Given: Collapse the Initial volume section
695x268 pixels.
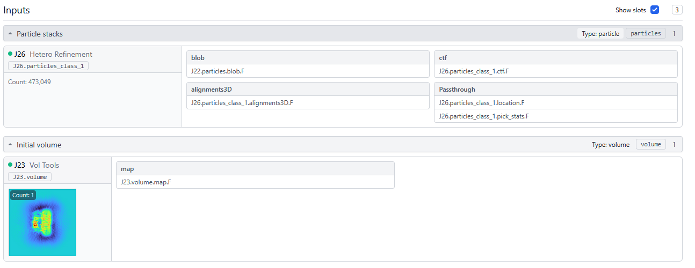Looking at the screenshot, I should pos(11,145).
